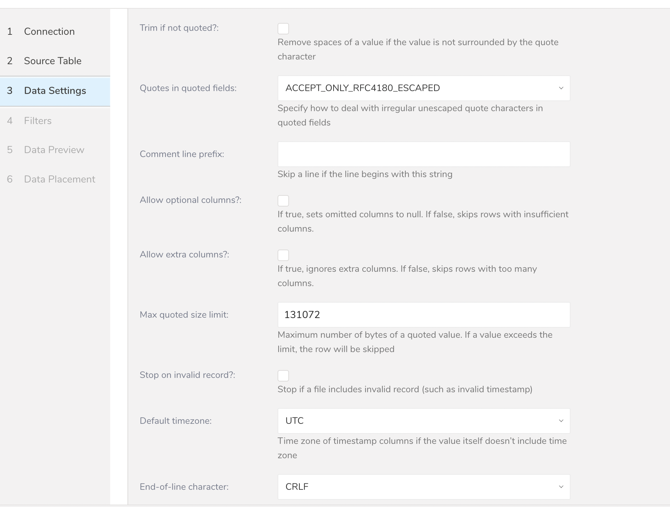Open the Quotes in quoted fields dropdown
This screenshot has width=670, height=507.
coord(423,88)
